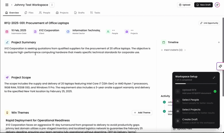This screenshot has width=224, height=133.
Task: Click the Projects metadata icon
Action: coord(127,32)
